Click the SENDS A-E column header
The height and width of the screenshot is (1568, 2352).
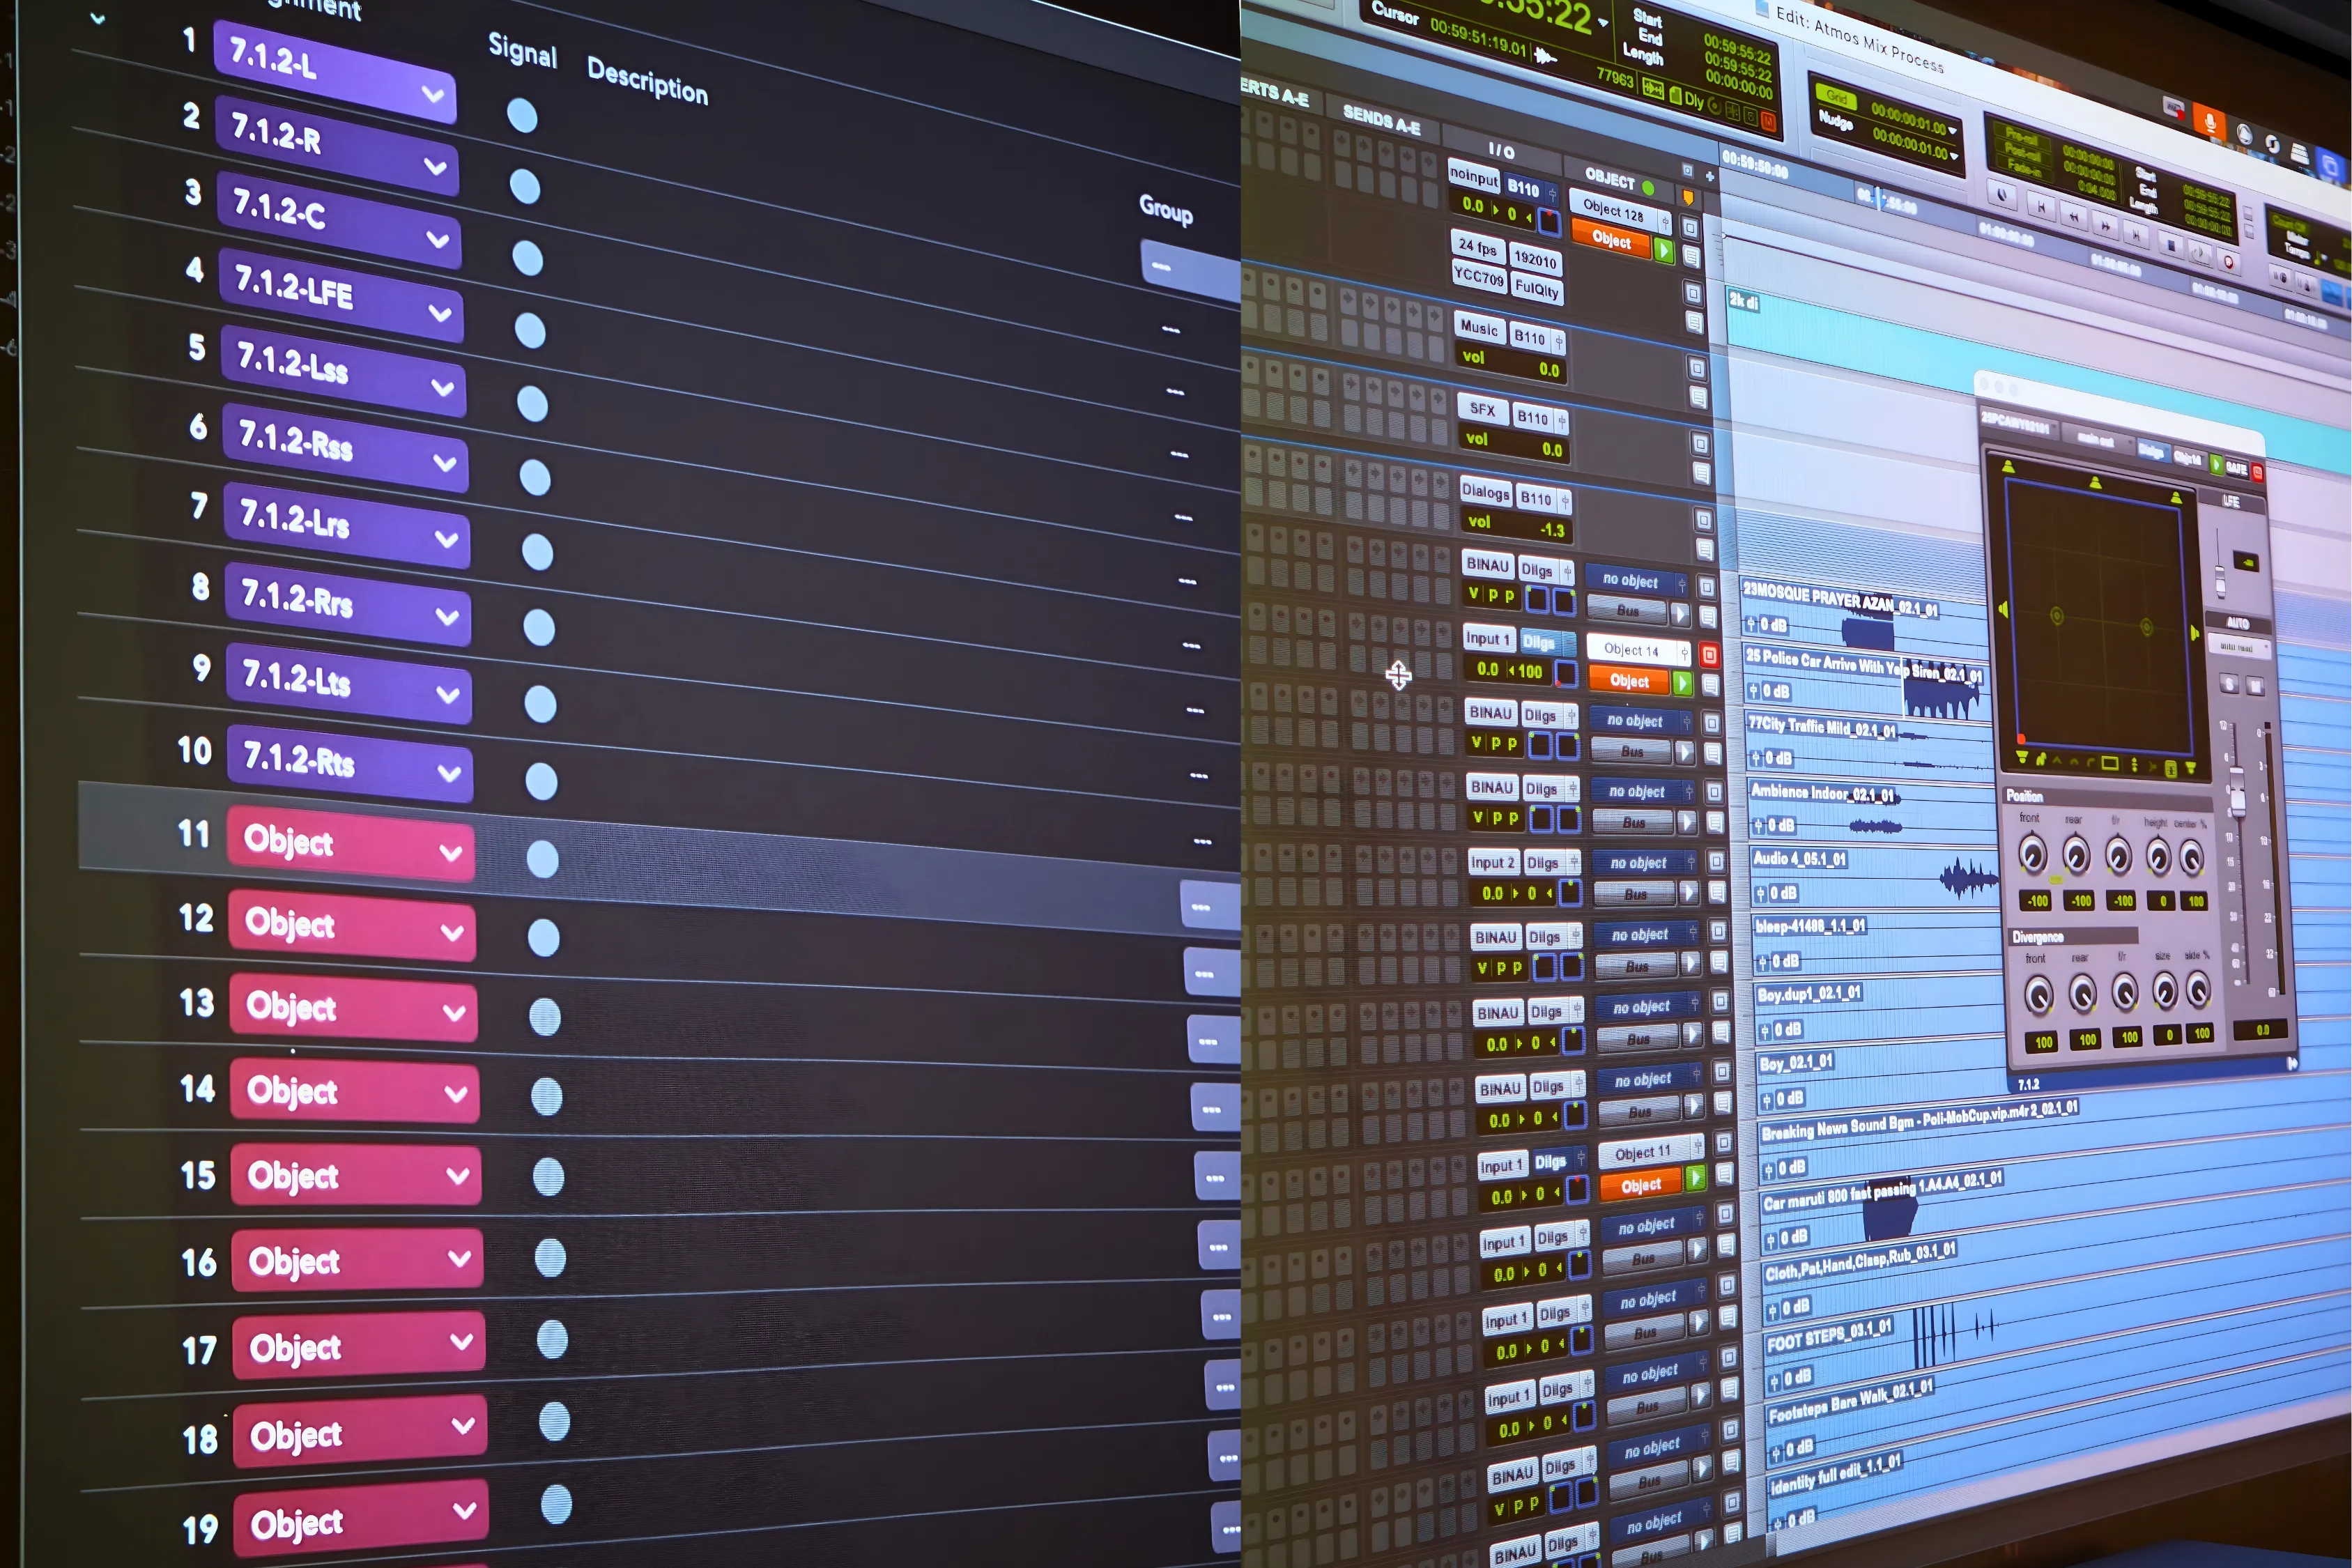tap(1381, 120)
